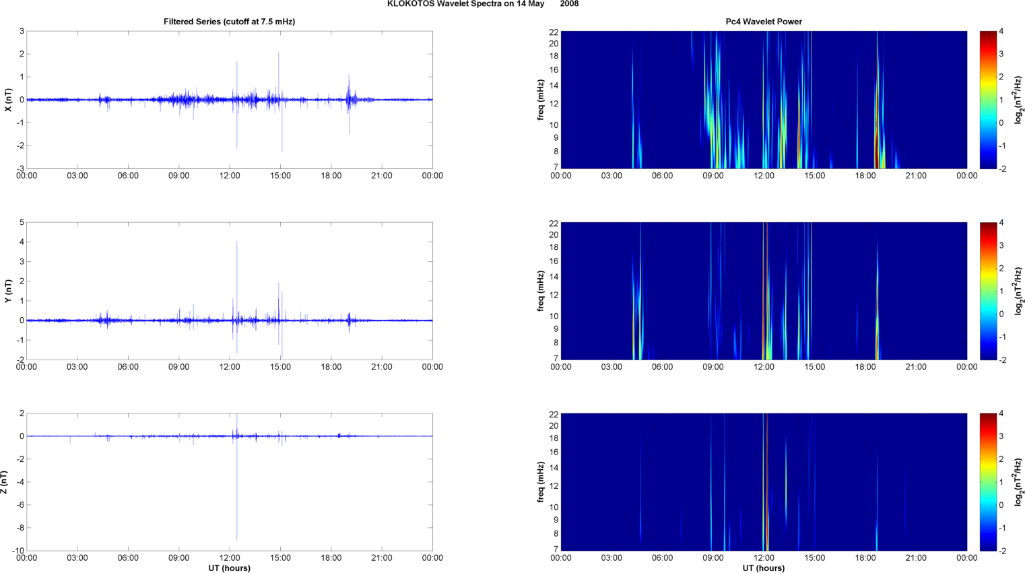Click the Z (nT) y-axis label

[x=5, y=482]
